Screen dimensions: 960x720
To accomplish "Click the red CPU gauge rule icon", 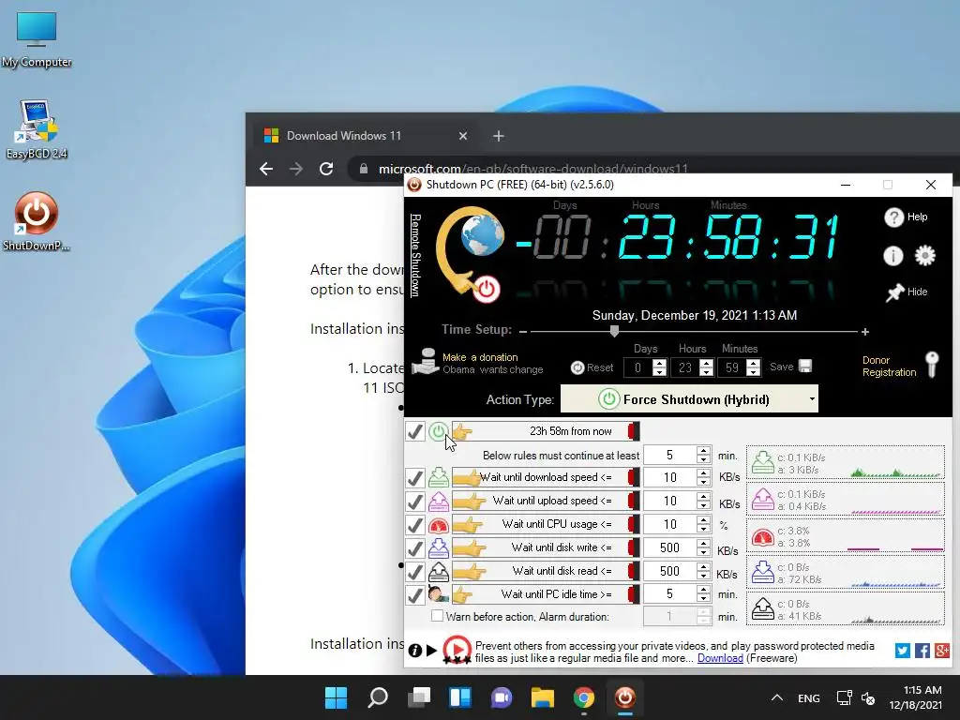I will coord(439,525).
